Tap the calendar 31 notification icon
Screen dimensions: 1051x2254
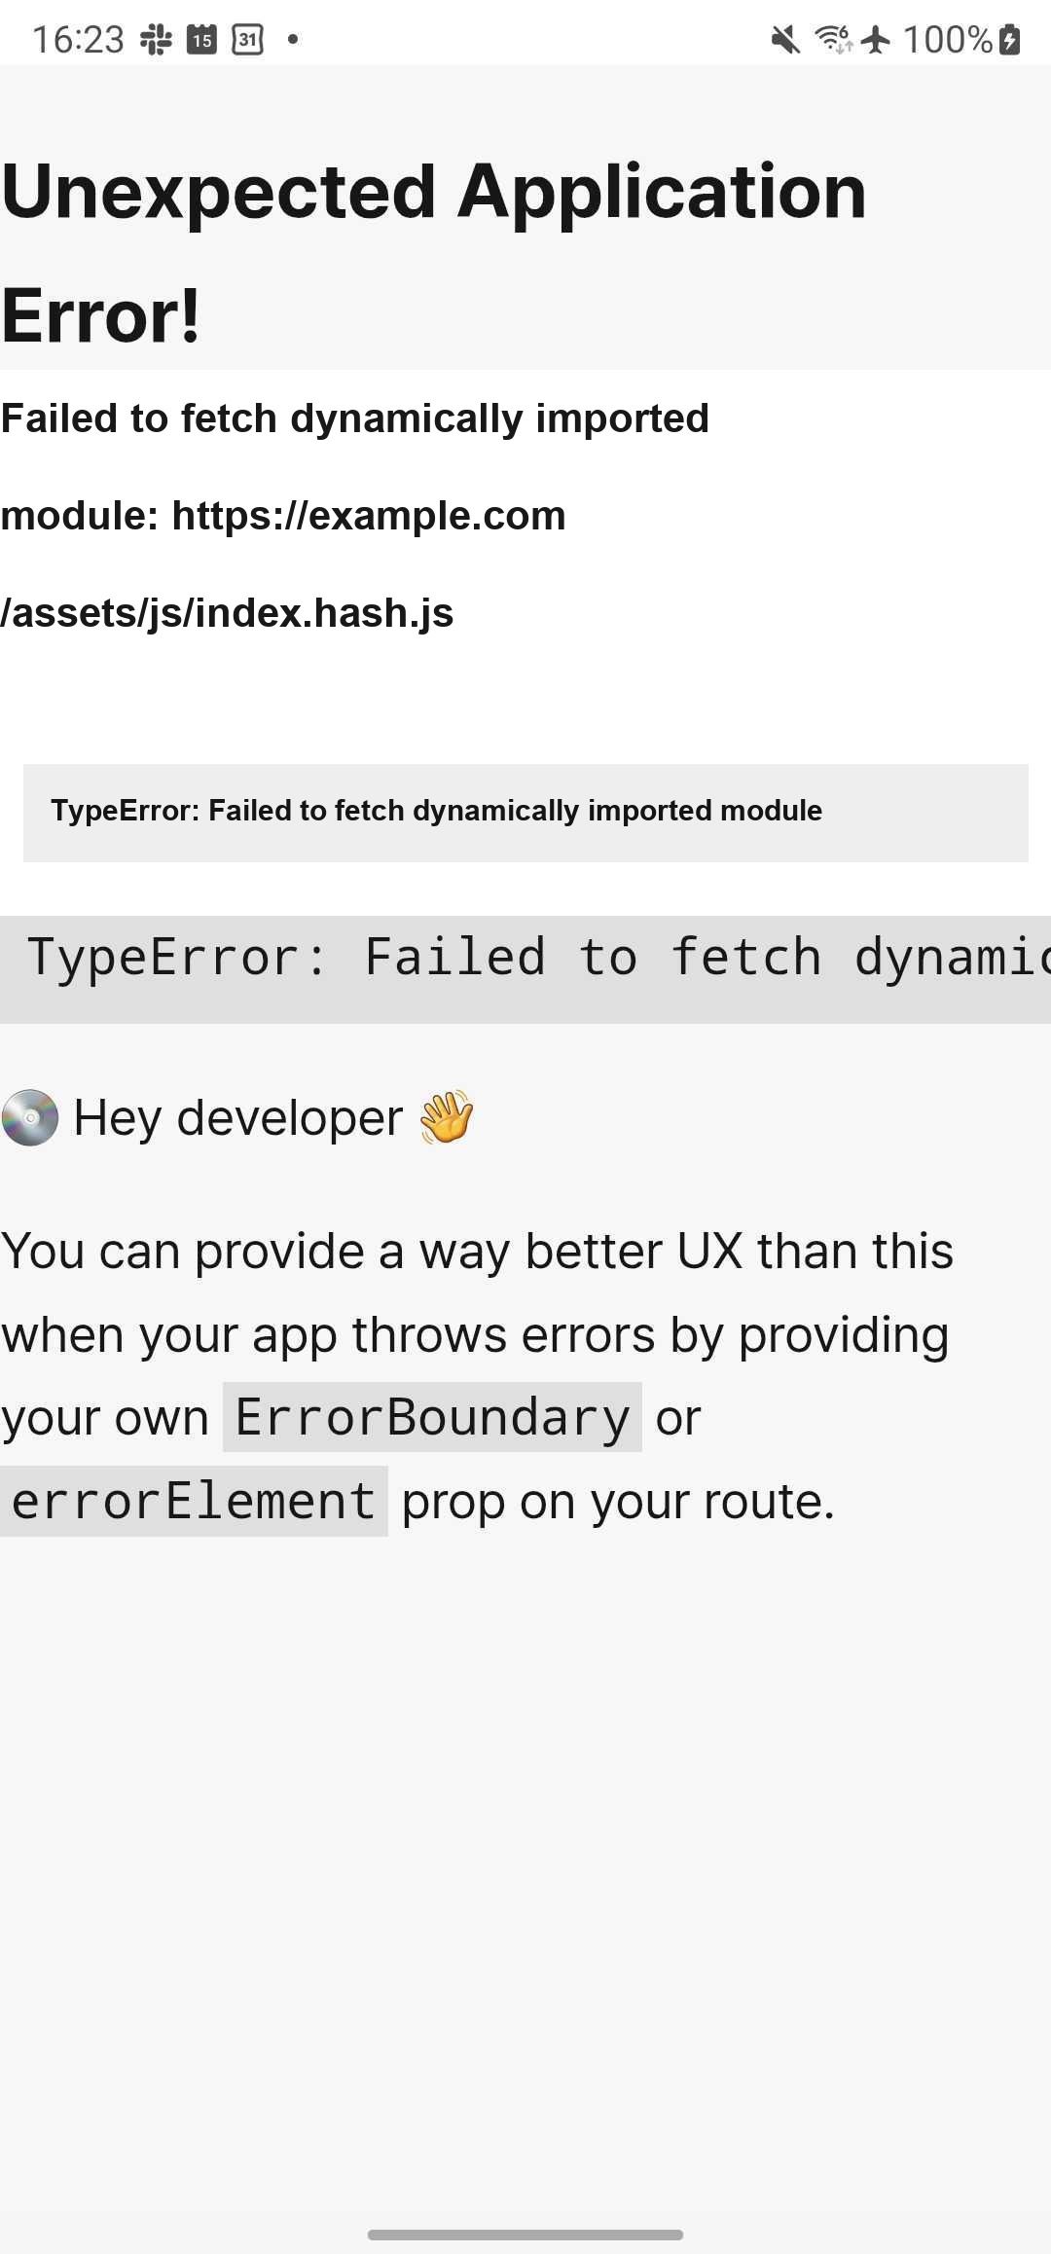coord(248,40)
